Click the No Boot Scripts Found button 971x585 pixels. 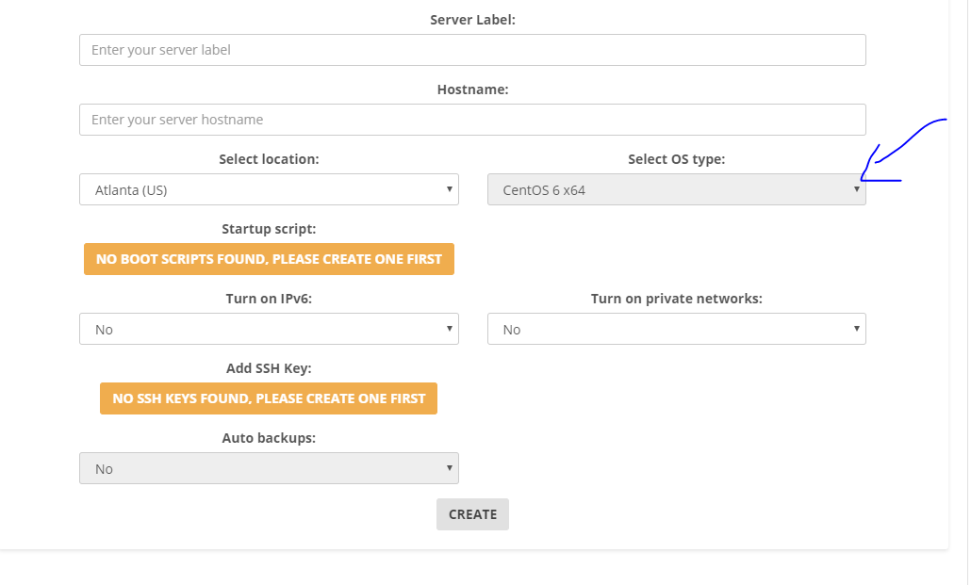click(x=269, y=259)
